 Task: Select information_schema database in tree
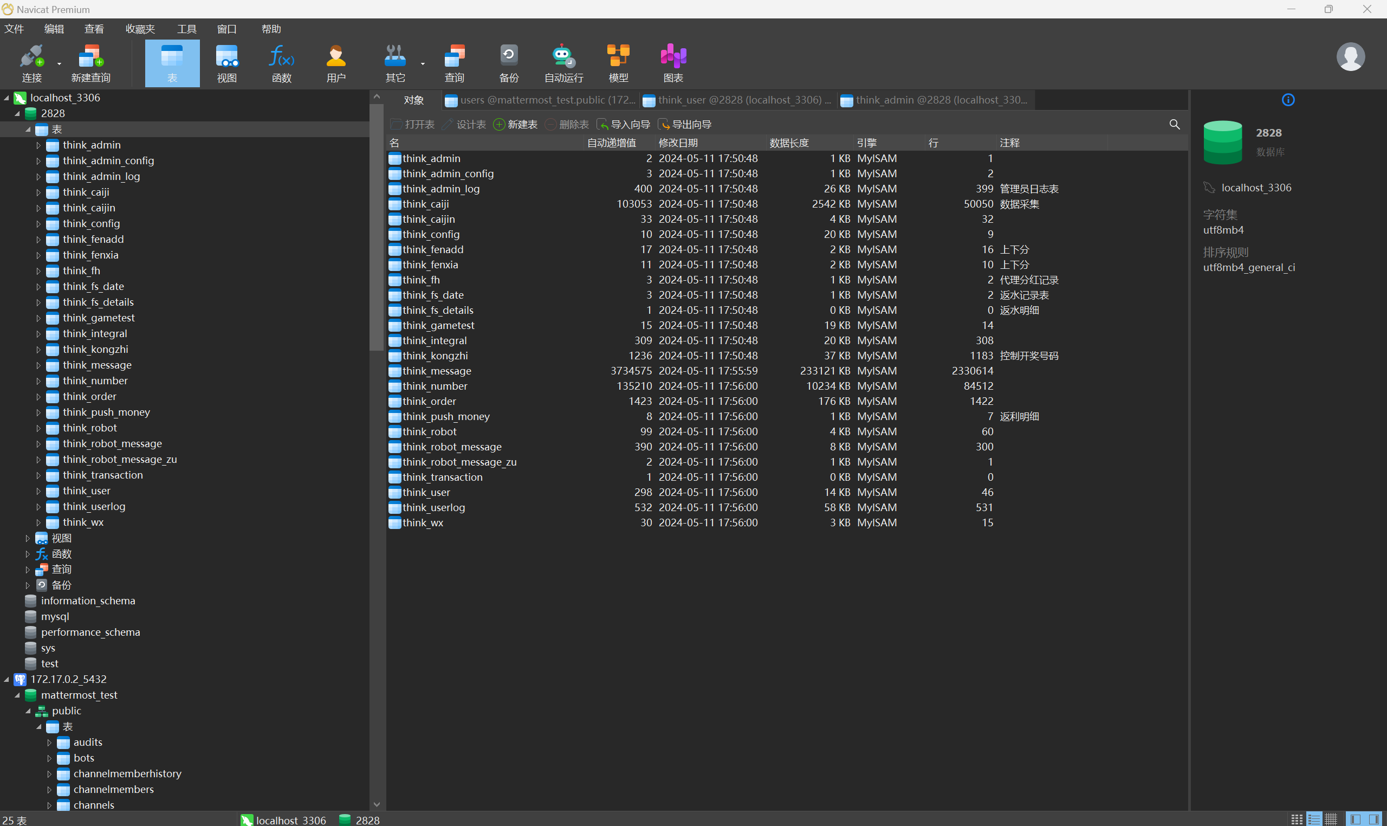pyautogui.click(x=88, y=601)
